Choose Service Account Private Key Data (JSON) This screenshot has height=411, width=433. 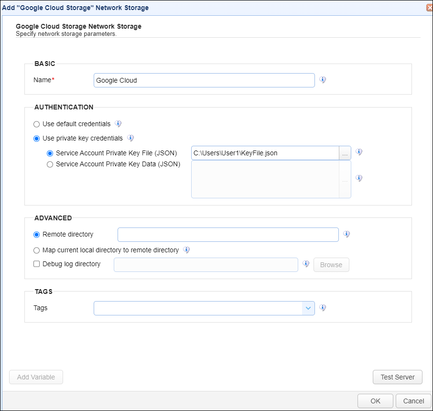coord(50,164)
